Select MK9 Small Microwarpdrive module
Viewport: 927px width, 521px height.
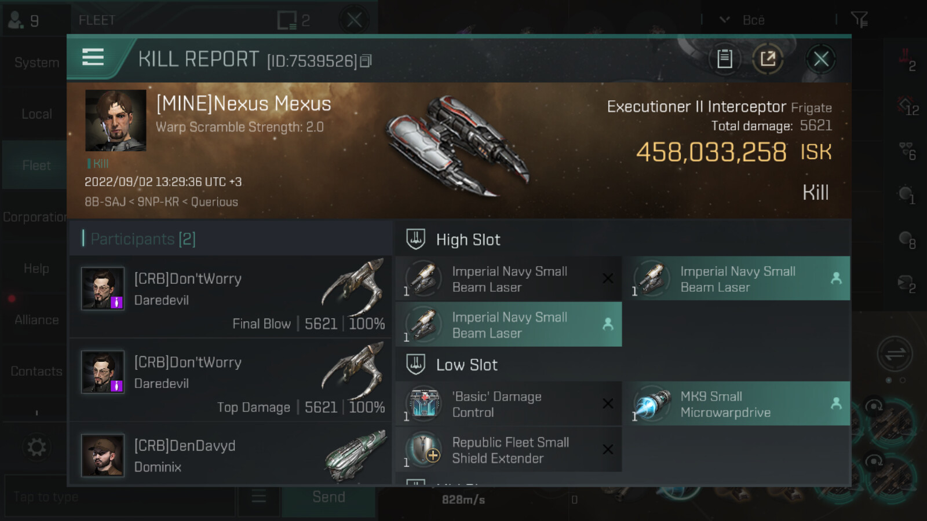pyautogui.click(x=736, y=404)
